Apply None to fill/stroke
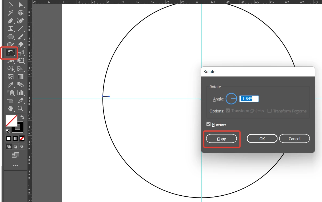The width and height of the screenshot is (322, 202). 22,139
